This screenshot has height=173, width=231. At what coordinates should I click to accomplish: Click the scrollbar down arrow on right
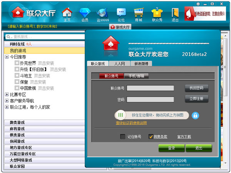click(x=225, y=163)
